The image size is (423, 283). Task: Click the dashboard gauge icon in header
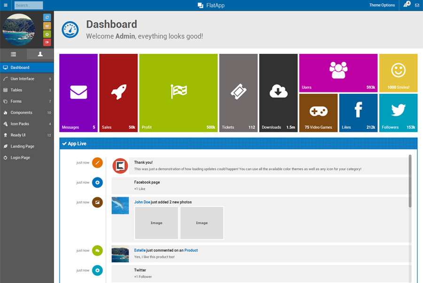(70, 30)
